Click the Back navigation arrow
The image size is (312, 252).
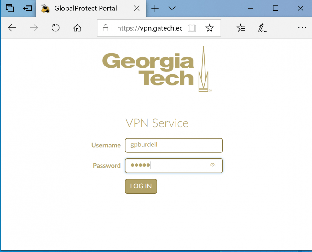click(x=12, y=28)
